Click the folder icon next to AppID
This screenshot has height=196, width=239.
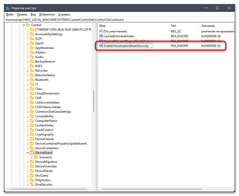point(32,43)
